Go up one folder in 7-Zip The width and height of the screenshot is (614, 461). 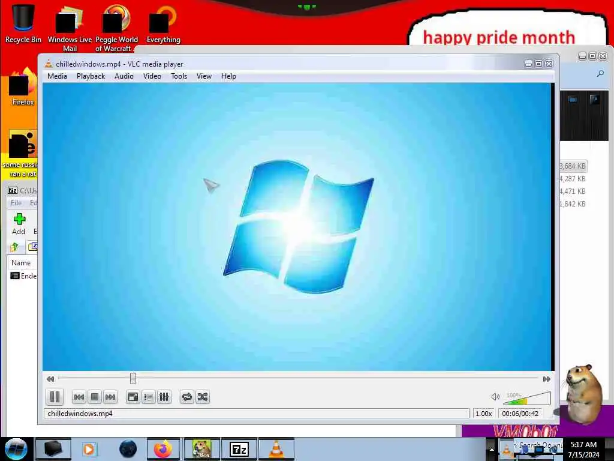[15, 247]
